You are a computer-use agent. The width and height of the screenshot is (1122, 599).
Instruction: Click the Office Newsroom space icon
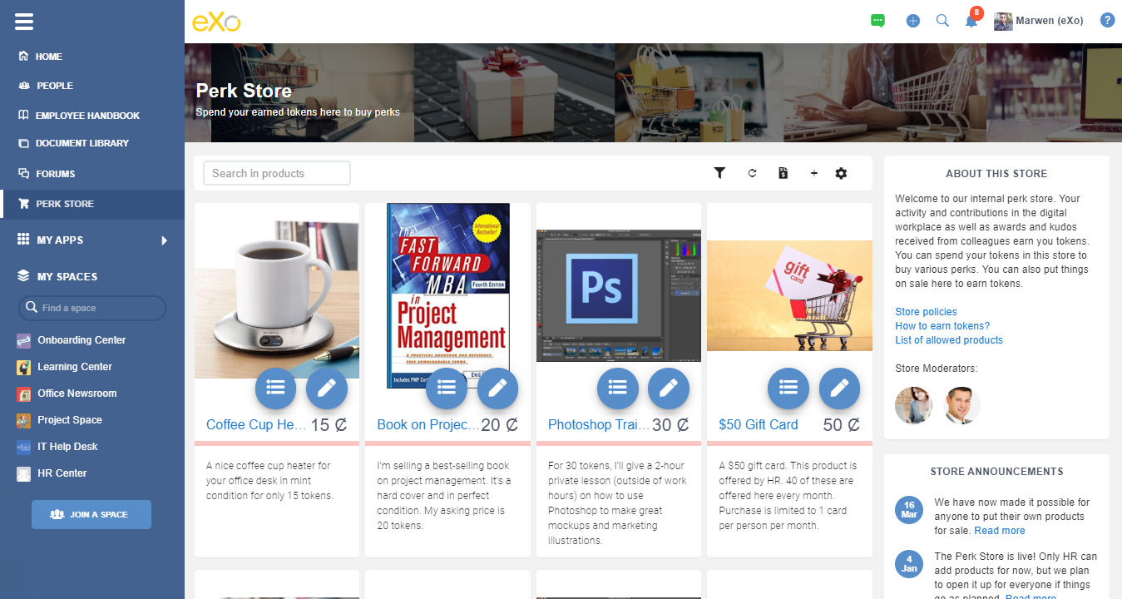(23, 394)
